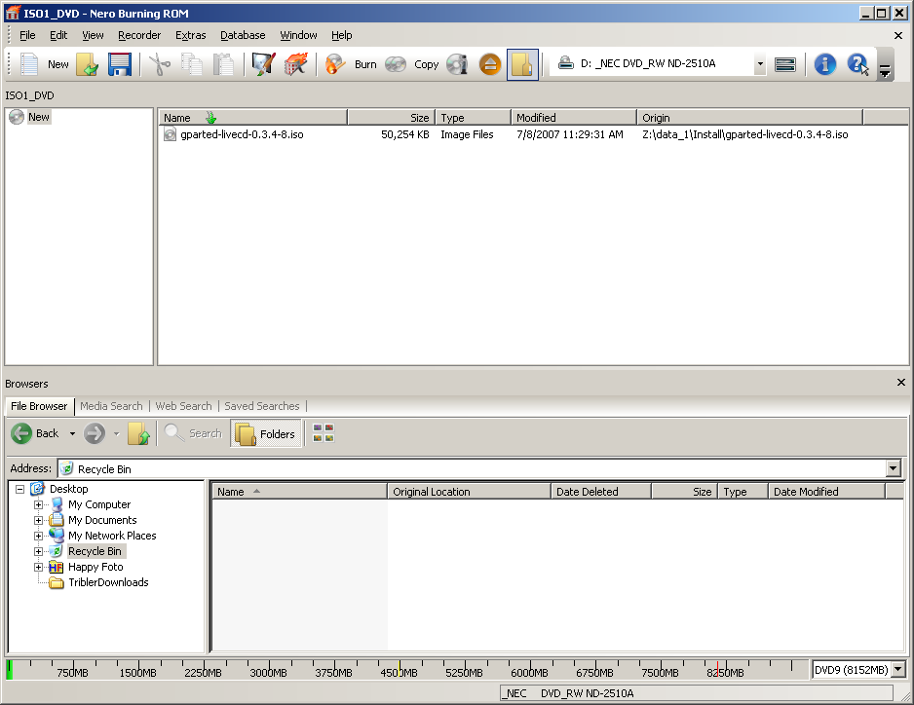Sort compilation by Name column
The width and height of the screenshot is (914, 705).
[x=253, y=118]
